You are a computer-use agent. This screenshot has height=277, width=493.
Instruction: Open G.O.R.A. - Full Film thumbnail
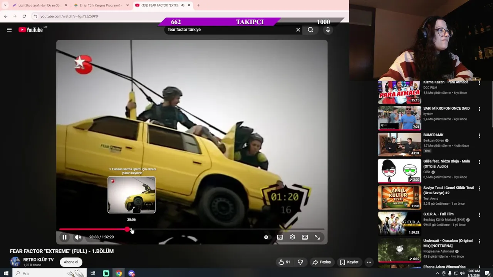point(399,224)
